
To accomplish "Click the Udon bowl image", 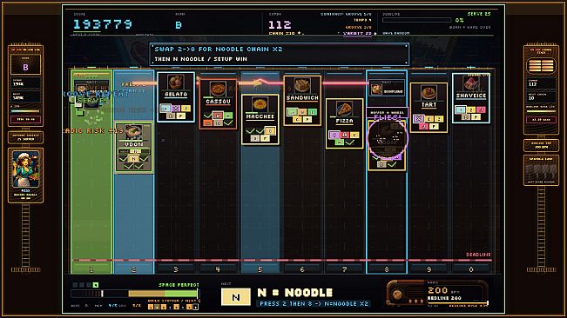I will [x=133, y=132].
